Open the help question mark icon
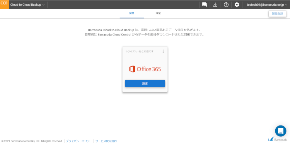Screen dimensions: 290x144 226,5
